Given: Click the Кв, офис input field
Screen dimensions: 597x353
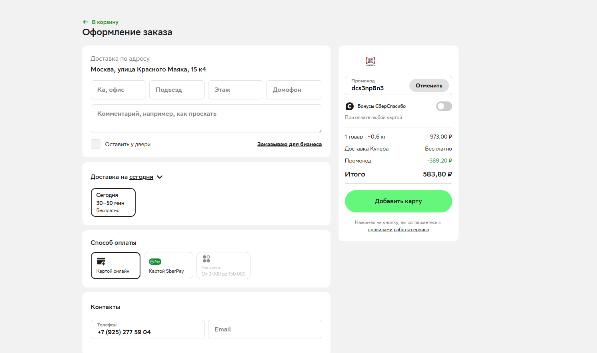Looking at the screenshot, I should tap(118, 90).
